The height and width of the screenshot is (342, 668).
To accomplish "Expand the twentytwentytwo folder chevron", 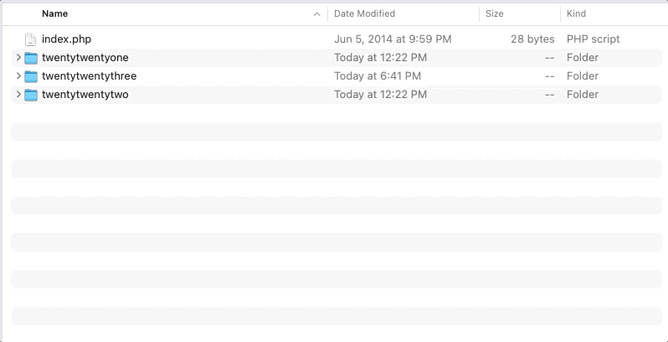I will click(x=18, y=95).
